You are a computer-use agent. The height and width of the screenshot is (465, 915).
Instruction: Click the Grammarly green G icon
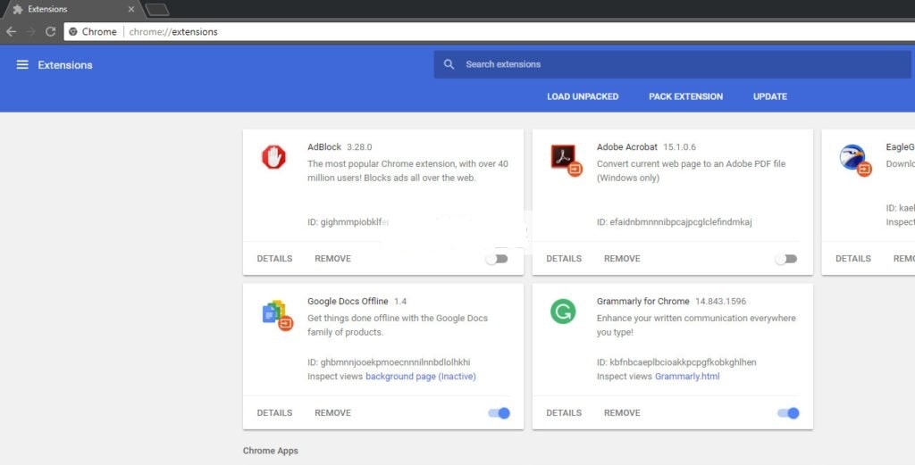pos(563,311)
